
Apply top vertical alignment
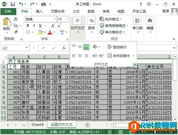74,46
